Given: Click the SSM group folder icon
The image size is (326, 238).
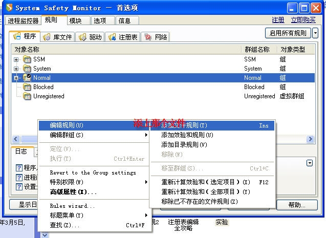Looking at the screenshot, I should click(27, 59).
